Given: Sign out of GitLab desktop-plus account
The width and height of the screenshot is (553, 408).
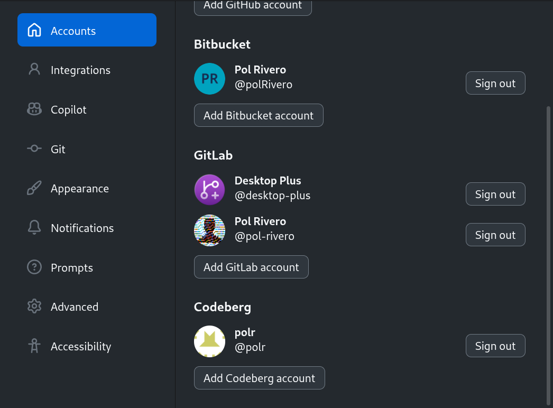Looking at the screenshot, I should point(495,194).
